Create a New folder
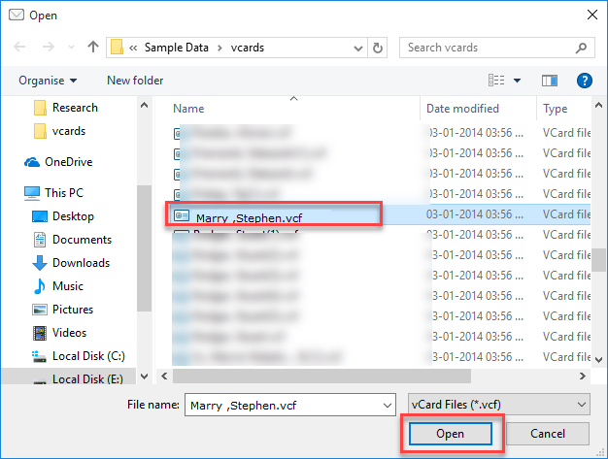Viewport: 608px width, 459px height. (x=135, y=81)
